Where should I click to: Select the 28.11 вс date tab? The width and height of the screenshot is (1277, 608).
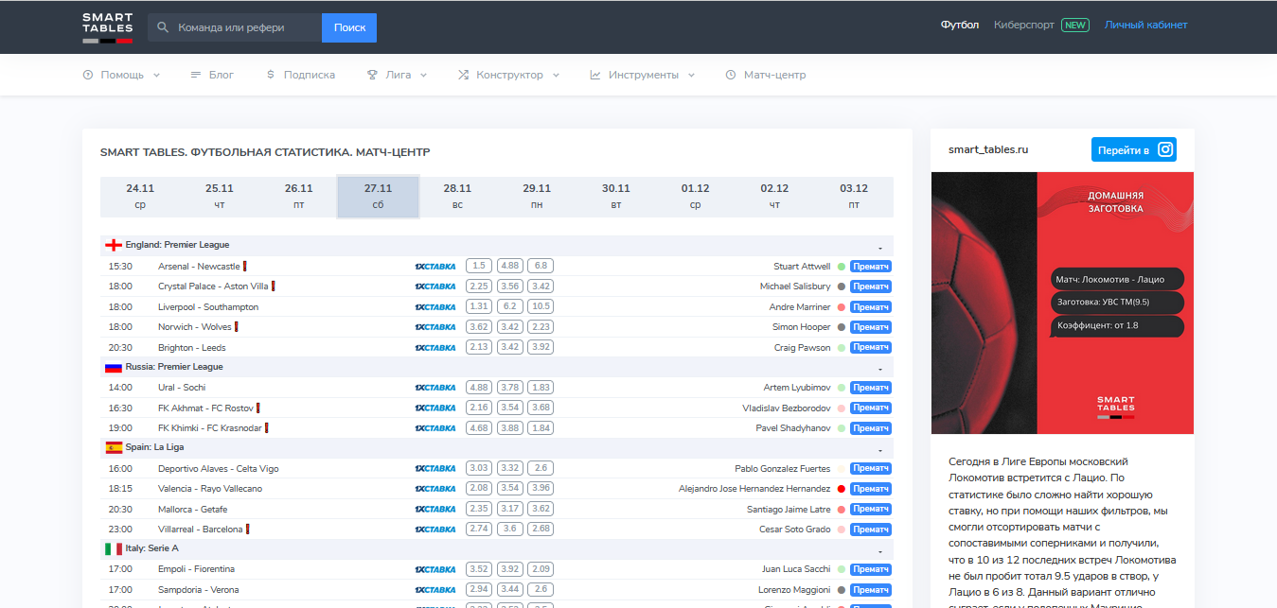point(457,196)
